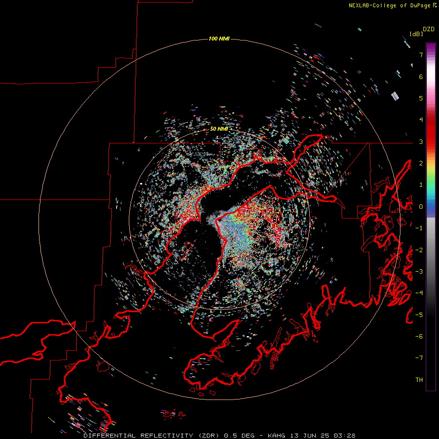Click the 5 value on color scale
The width and height of the screenshot is (439, 439).
click(x=421, y=98)
